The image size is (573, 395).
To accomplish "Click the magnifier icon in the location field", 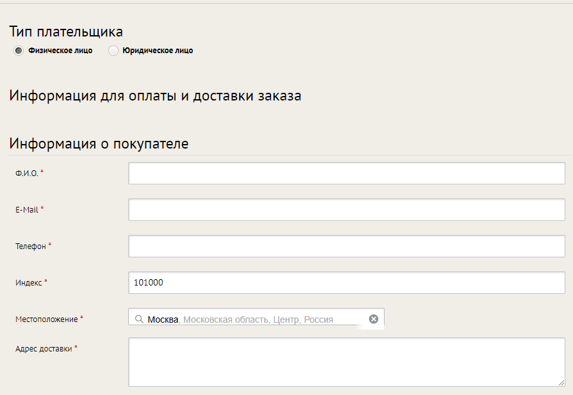I will tap(139, 319).
